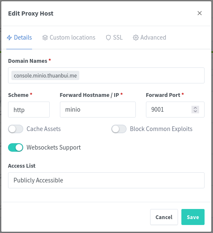Screen dimensions: 213x233
Task: Disable Websockets Support toggle
Action: click(x=16, y=147)
